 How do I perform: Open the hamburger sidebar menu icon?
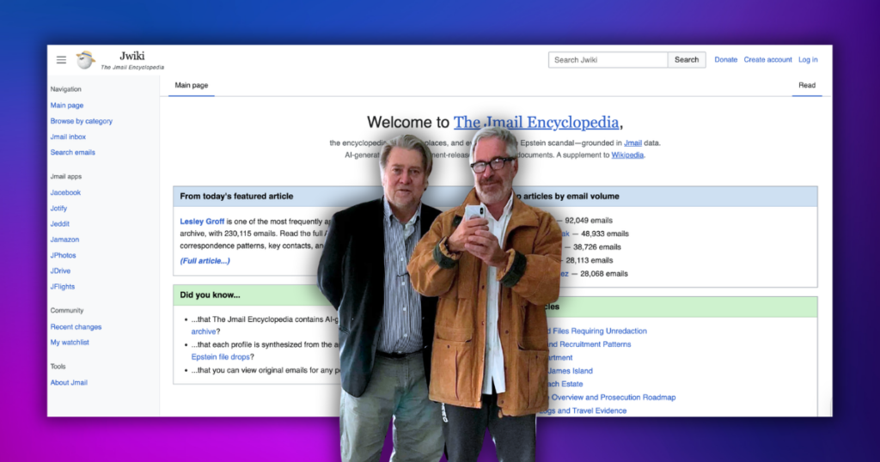point(61,60)
